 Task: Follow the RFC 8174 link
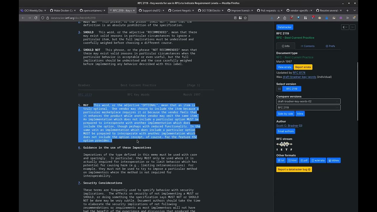pyautogui.click(x=299, y=73)
